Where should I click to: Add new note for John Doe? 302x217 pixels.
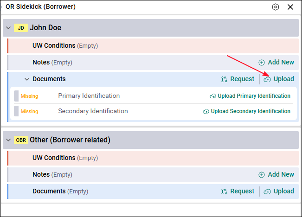[276, 63]
